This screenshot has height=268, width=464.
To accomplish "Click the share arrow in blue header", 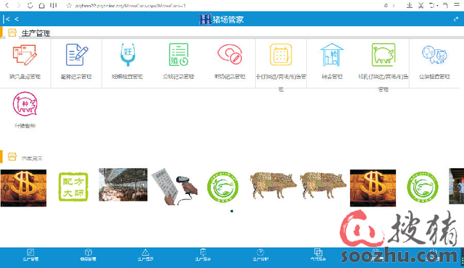I will point(456,20).
